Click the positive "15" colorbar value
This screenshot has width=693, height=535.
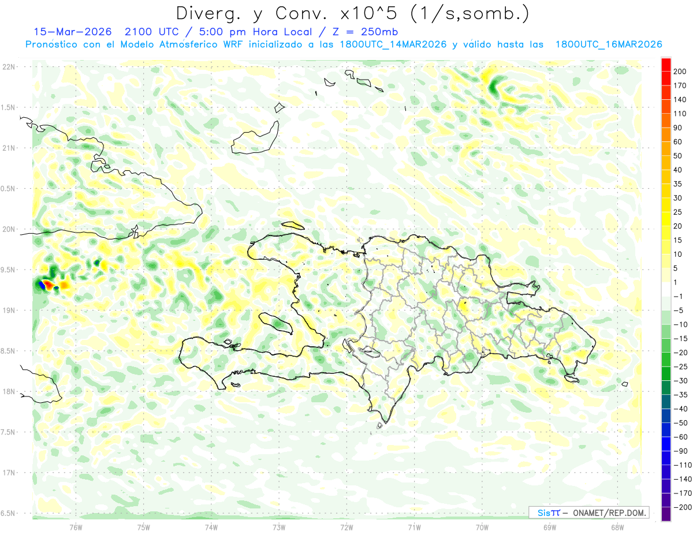click(678, 240)
